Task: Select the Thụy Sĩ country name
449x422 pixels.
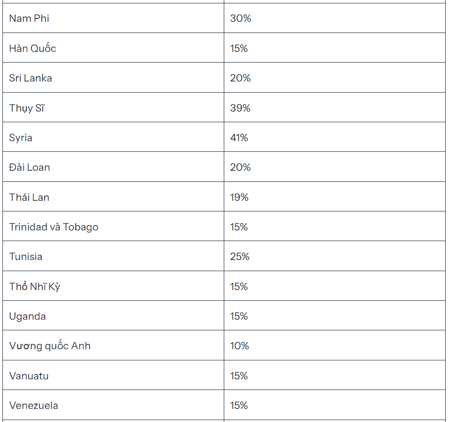Action: coord(27,108)
